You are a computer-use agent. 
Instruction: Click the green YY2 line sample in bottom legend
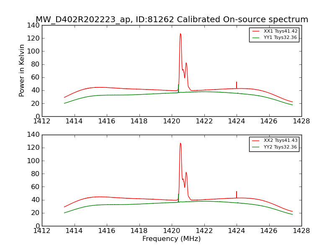pyautogui.click(x=256, y=147)
